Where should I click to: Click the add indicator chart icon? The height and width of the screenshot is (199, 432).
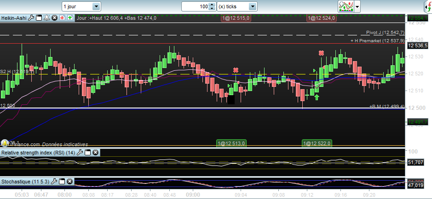pyautogui.click(x=346, y=6)
